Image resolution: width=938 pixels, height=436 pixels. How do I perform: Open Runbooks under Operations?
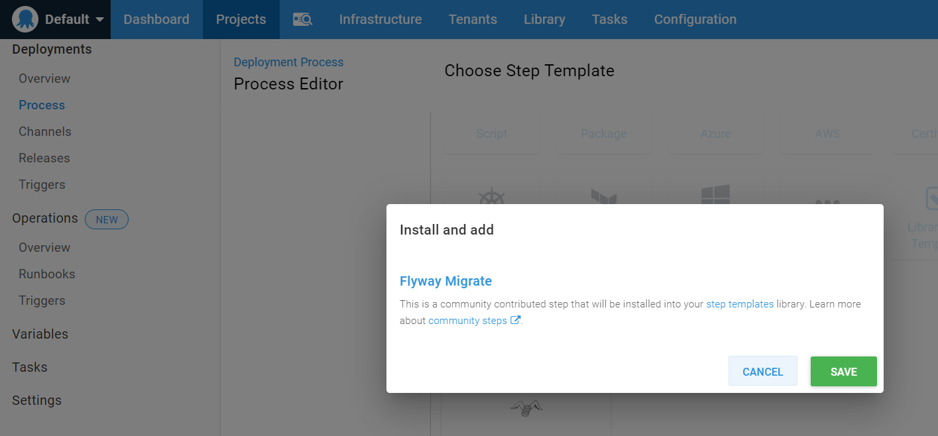click(47, 274)
